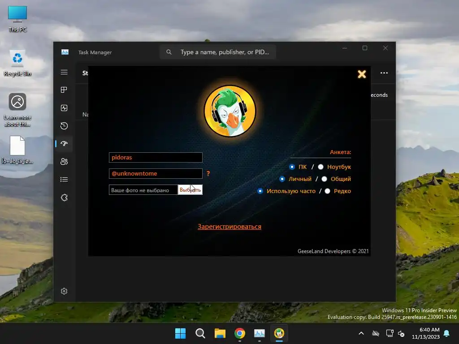Viewport: 459px width, 344px height.
Task: Minimize the Task Manager window
Action: click(x=345, y=48)
